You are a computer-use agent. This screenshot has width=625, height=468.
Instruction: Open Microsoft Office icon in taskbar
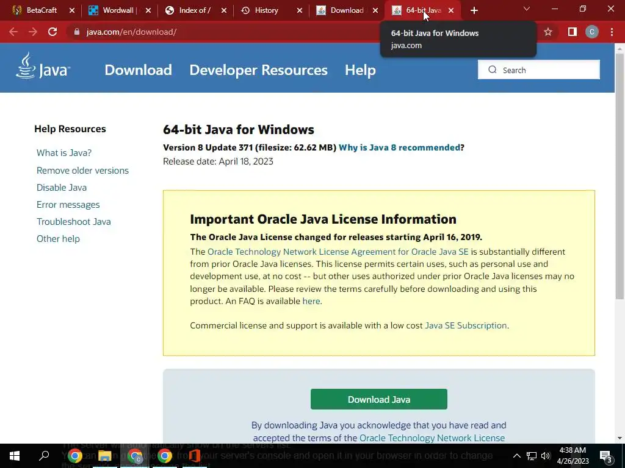[195, 456]
